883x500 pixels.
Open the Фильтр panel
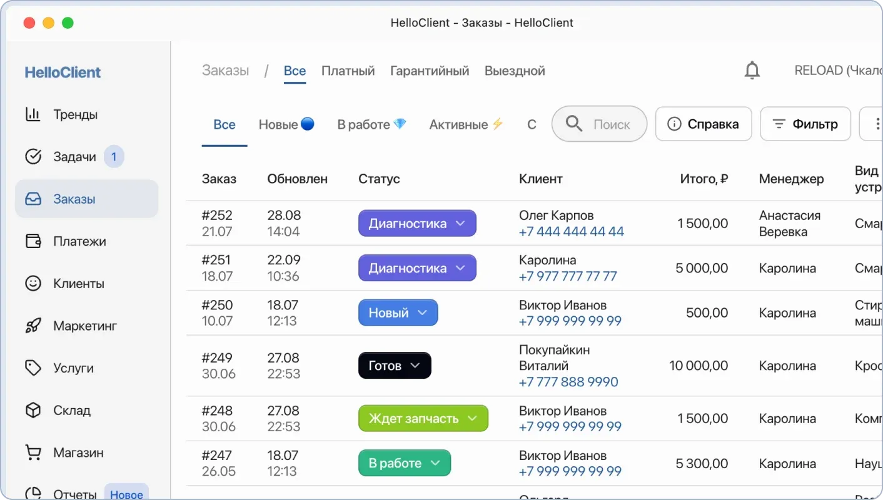pos(805,123)
